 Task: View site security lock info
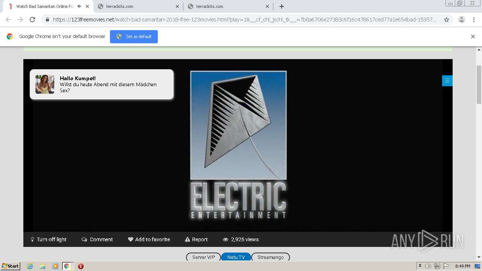[47, 20]
